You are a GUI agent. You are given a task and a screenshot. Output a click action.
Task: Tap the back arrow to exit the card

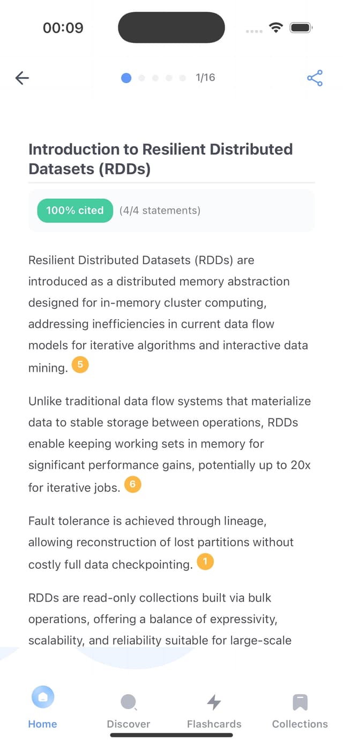click(21, 78)
